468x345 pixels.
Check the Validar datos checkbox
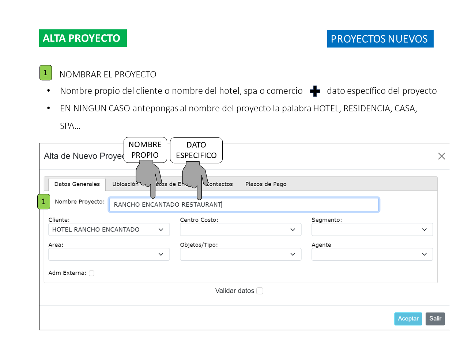coord(260,291)
